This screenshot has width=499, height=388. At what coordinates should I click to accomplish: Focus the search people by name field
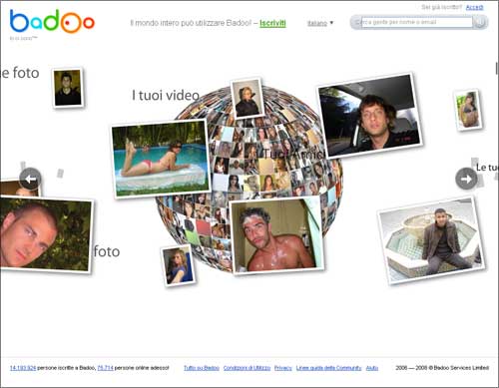416,22
